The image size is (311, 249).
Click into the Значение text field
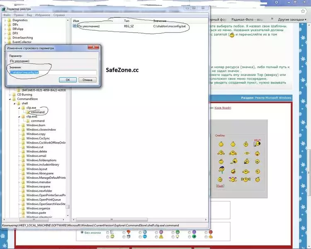pyautogui.click(x=53, y=73)
